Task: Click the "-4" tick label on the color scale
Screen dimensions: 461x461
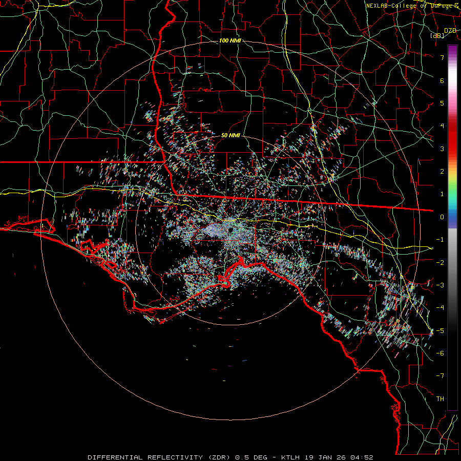Action: tap(440, 307)
